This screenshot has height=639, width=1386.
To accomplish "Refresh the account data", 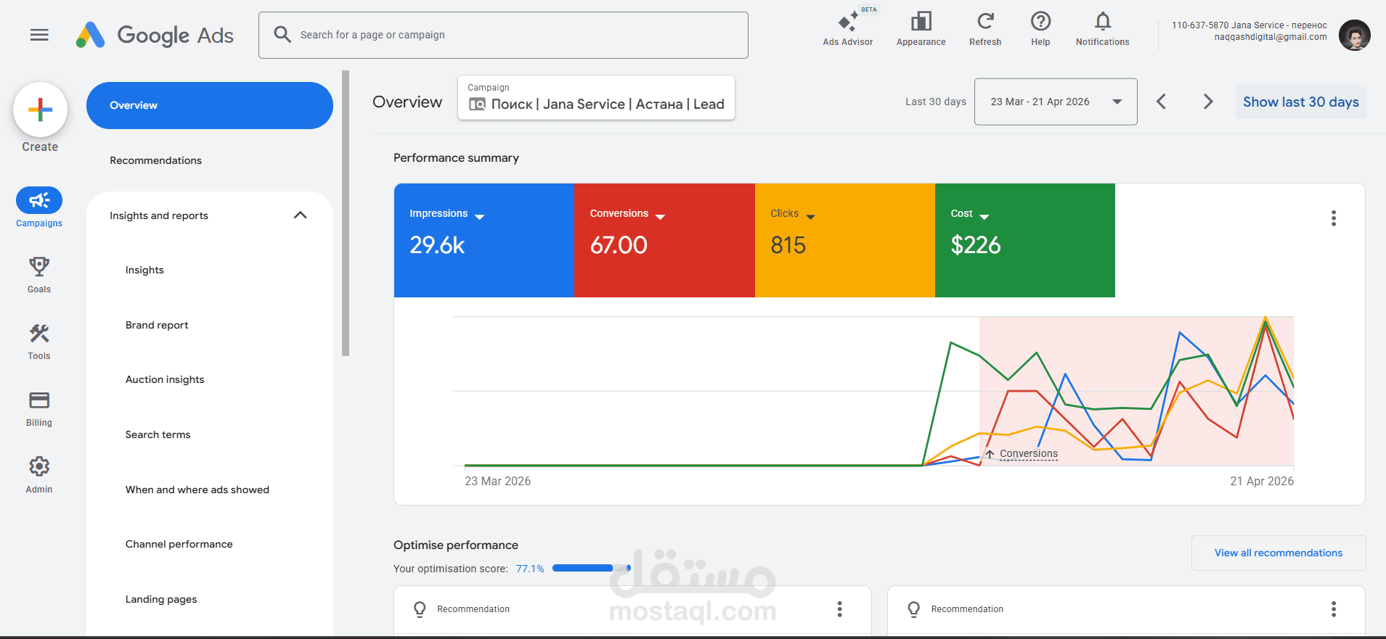I will click(x=985, y=29).
